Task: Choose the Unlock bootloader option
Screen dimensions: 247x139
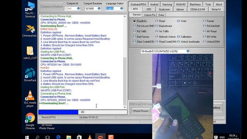Action: pyautogui.click(x=188, y=42)
